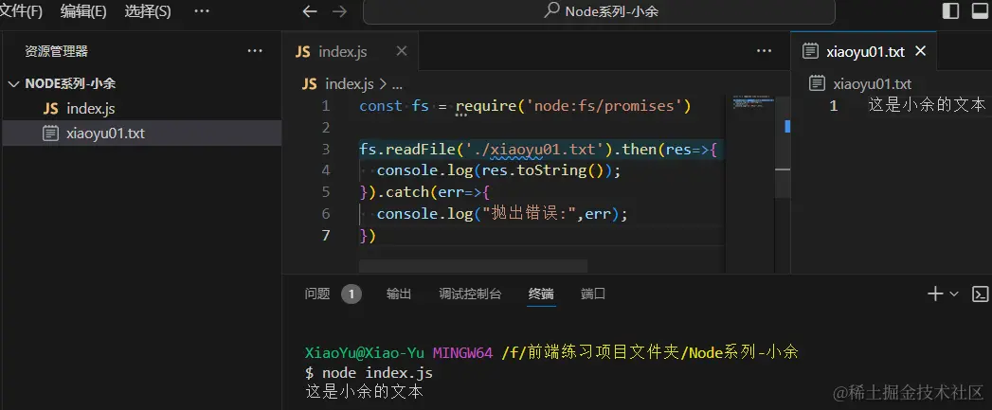Go back with the left arrow
This screenshot has height=410, width=992.
[x=310, y=11]
